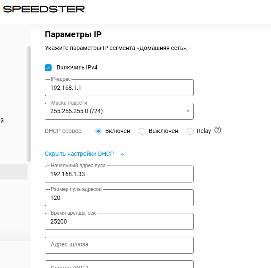Click the Сервер DNS 1 field
This screenshot has width=271, height=268.
(119, 264)
